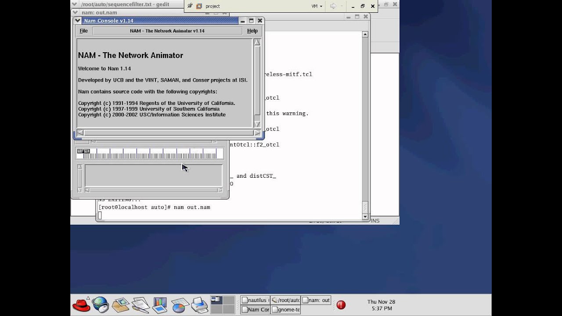Viewport: 562px width, 316px height.
Task: Minimize the project VM toolbar window
Action: (353, 6)
